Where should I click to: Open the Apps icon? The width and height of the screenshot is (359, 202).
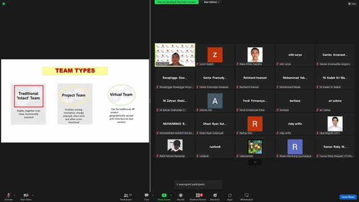click(230, 195)
